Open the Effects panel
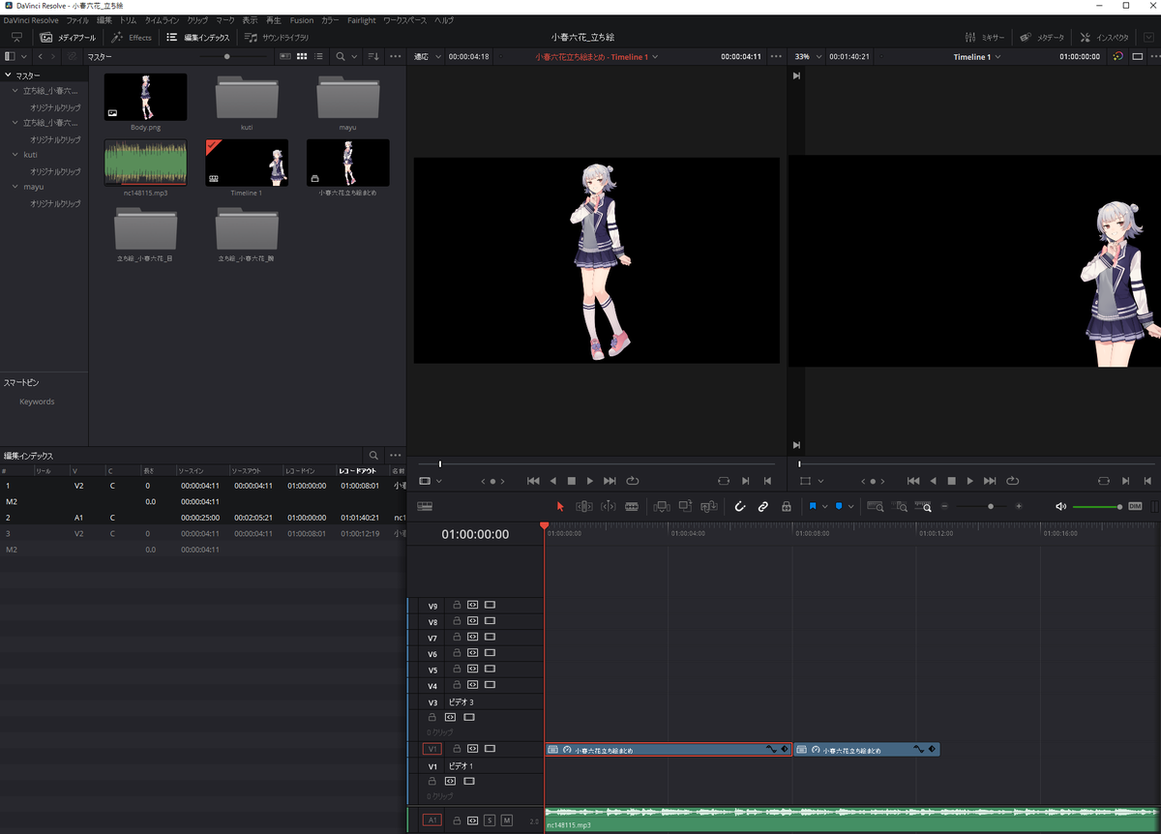Image resolution: width=1161 pixels, height=834 pixels. pyautogui.click(x=132, y=38)
